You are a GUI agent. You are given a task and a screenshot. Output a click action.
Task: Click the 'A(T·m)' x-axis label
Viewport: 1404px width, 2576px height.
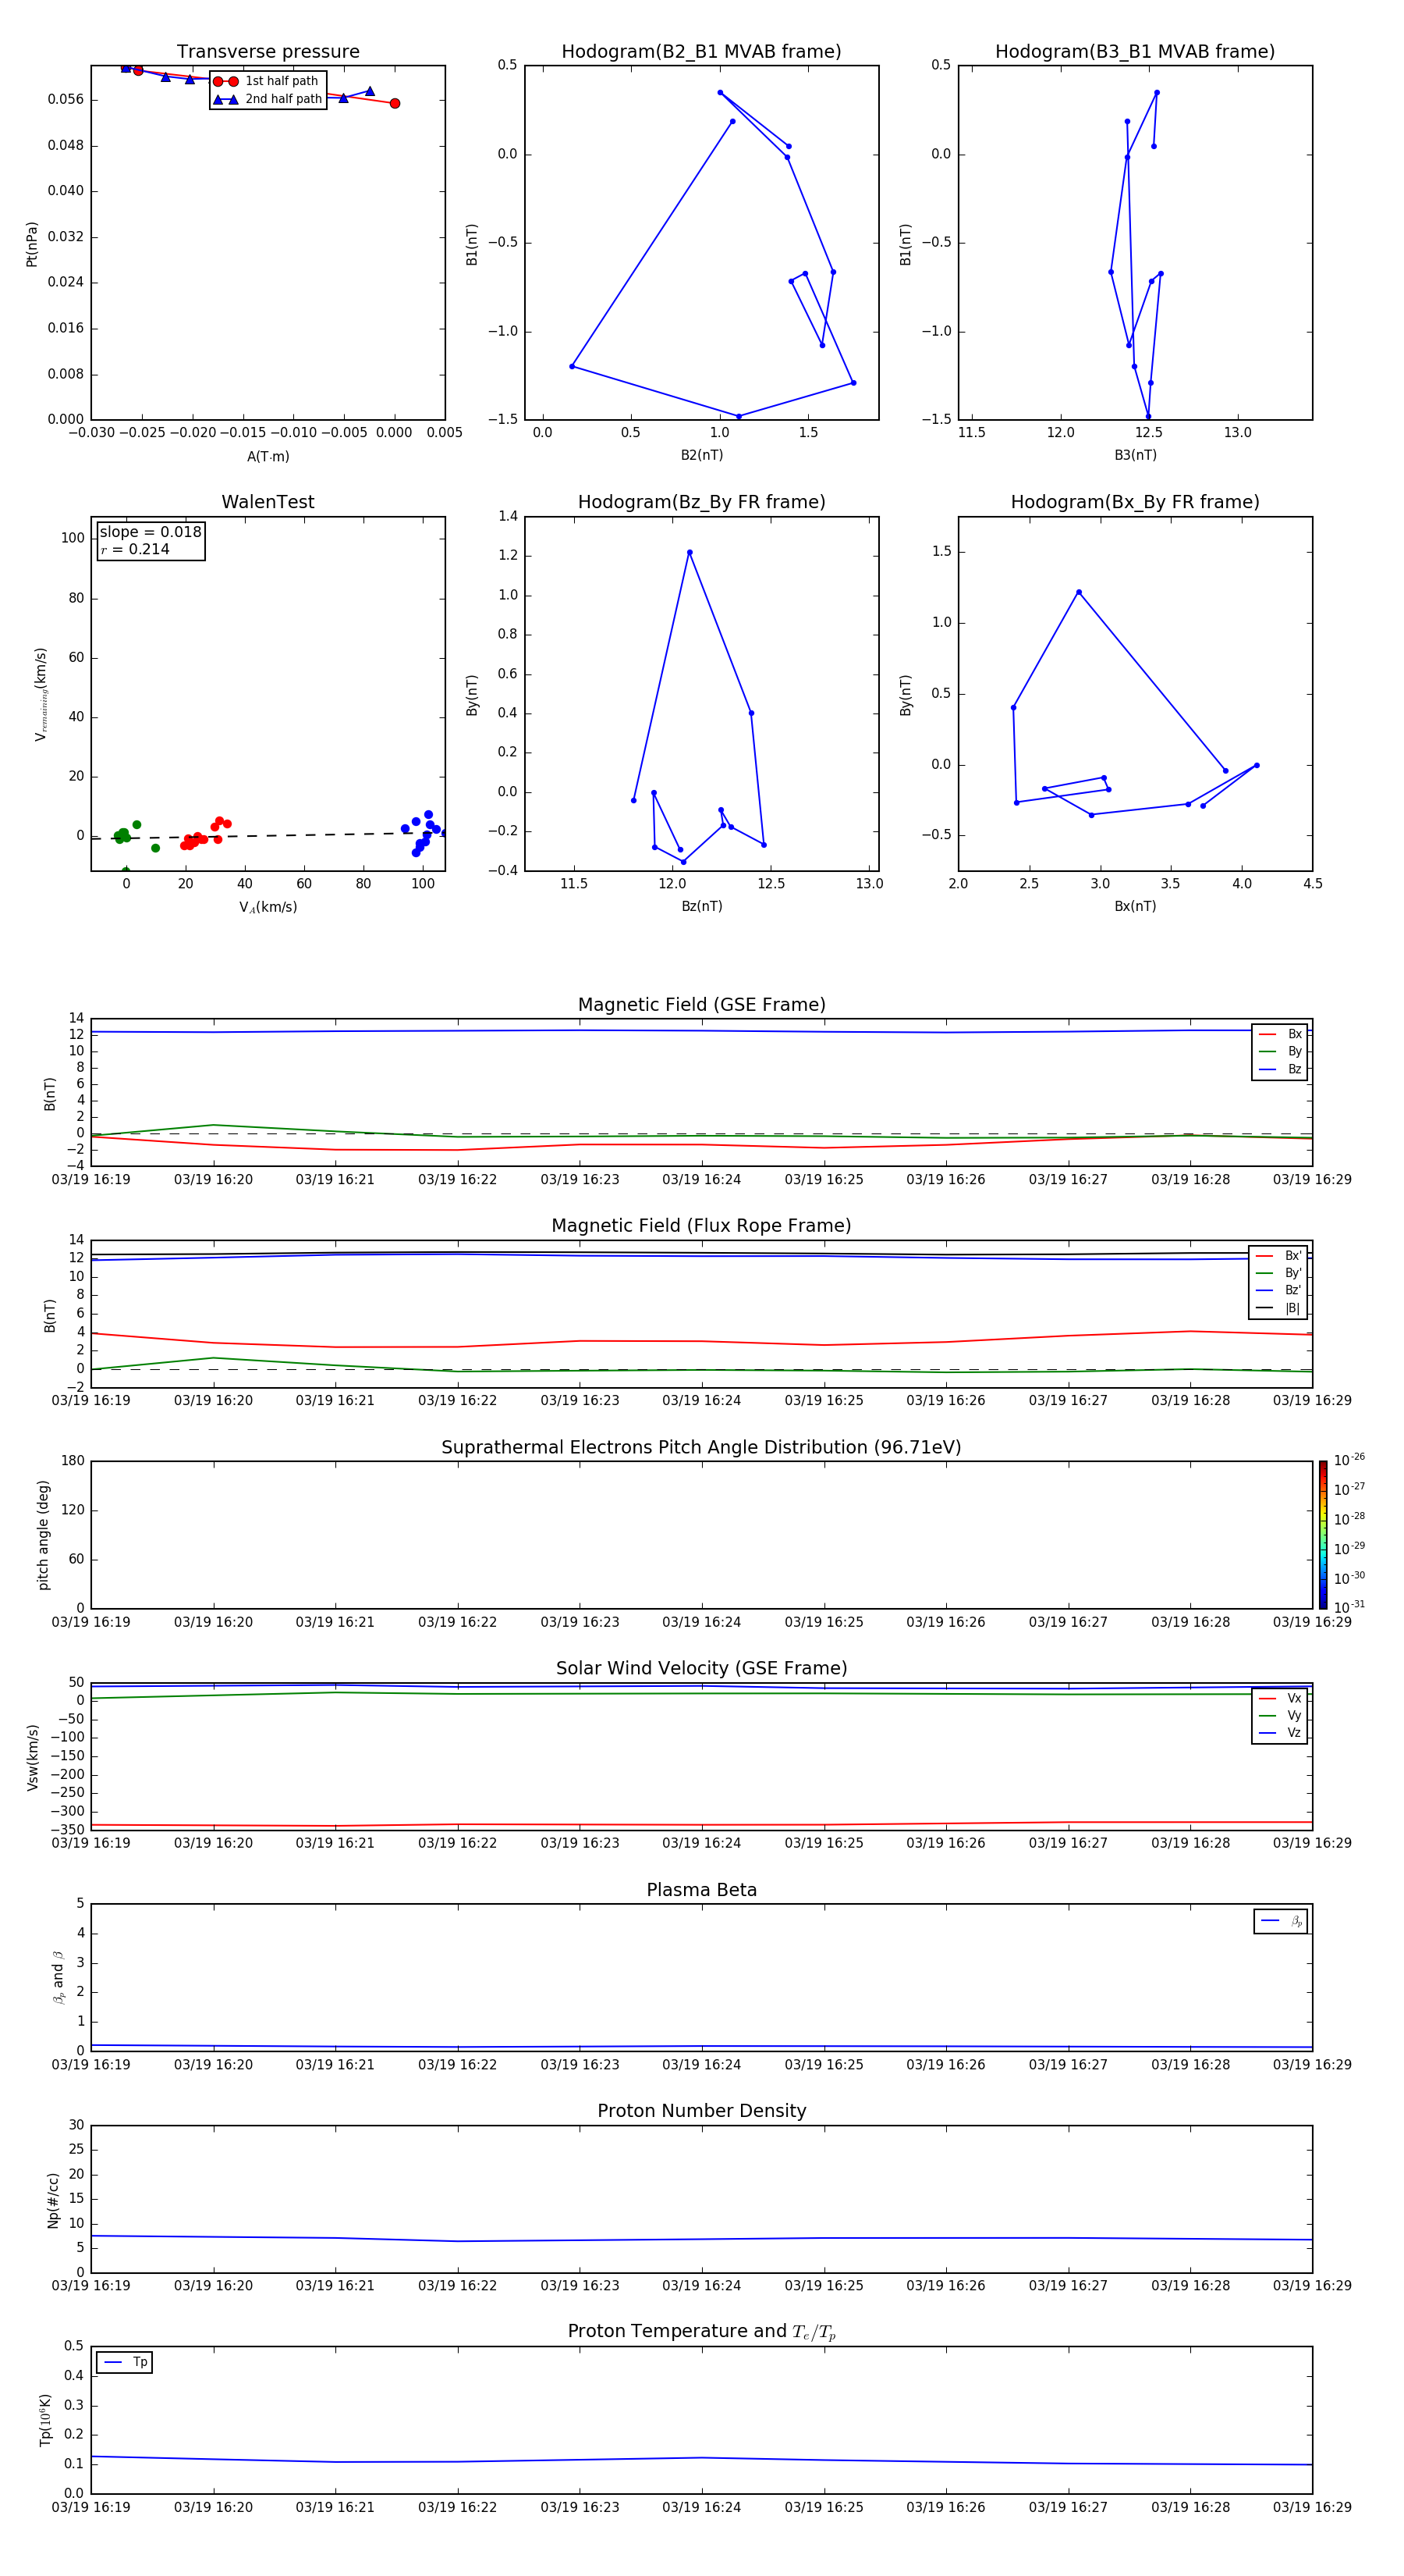coord(268,456)
